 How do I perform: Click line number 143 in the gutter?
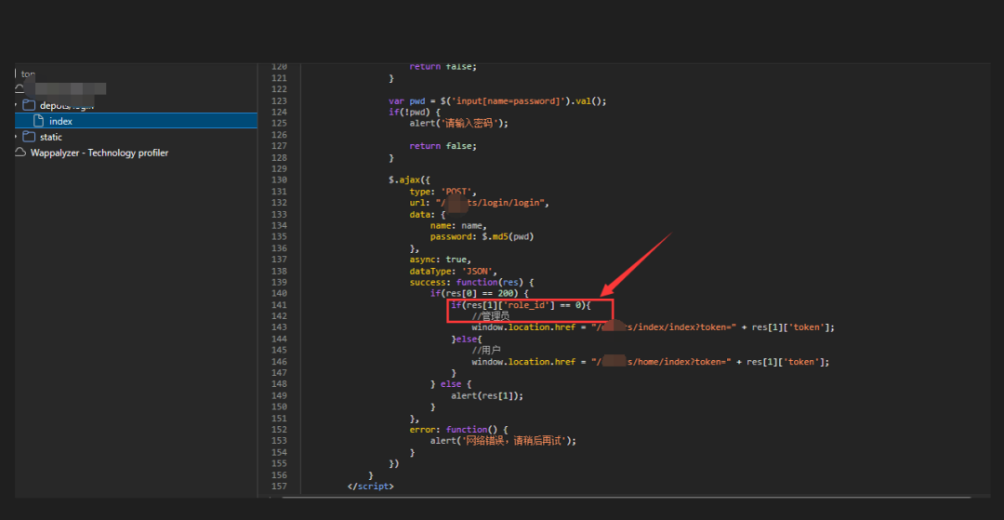(x=279, y=327)
